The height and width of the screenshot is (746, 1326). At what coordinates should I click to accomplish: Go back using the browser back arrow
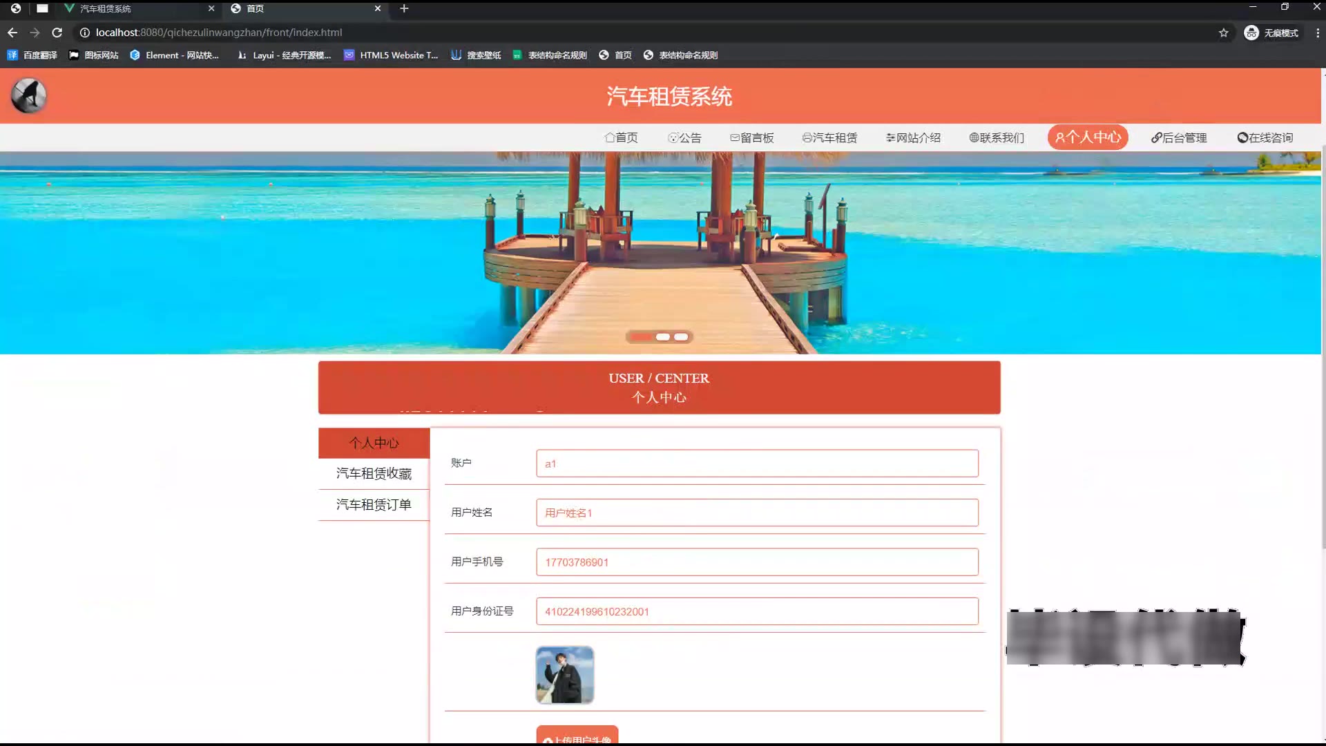[x=12, y=32]
